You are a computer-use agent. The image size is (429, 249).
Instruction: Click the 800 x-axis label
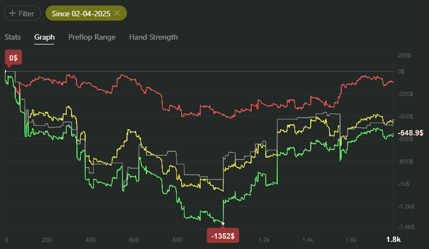tap(178, 239)
